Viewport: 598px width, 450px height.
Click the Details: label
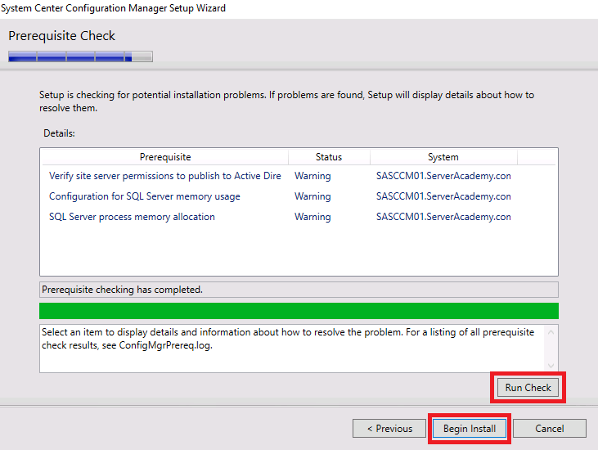tap(59, 133)
